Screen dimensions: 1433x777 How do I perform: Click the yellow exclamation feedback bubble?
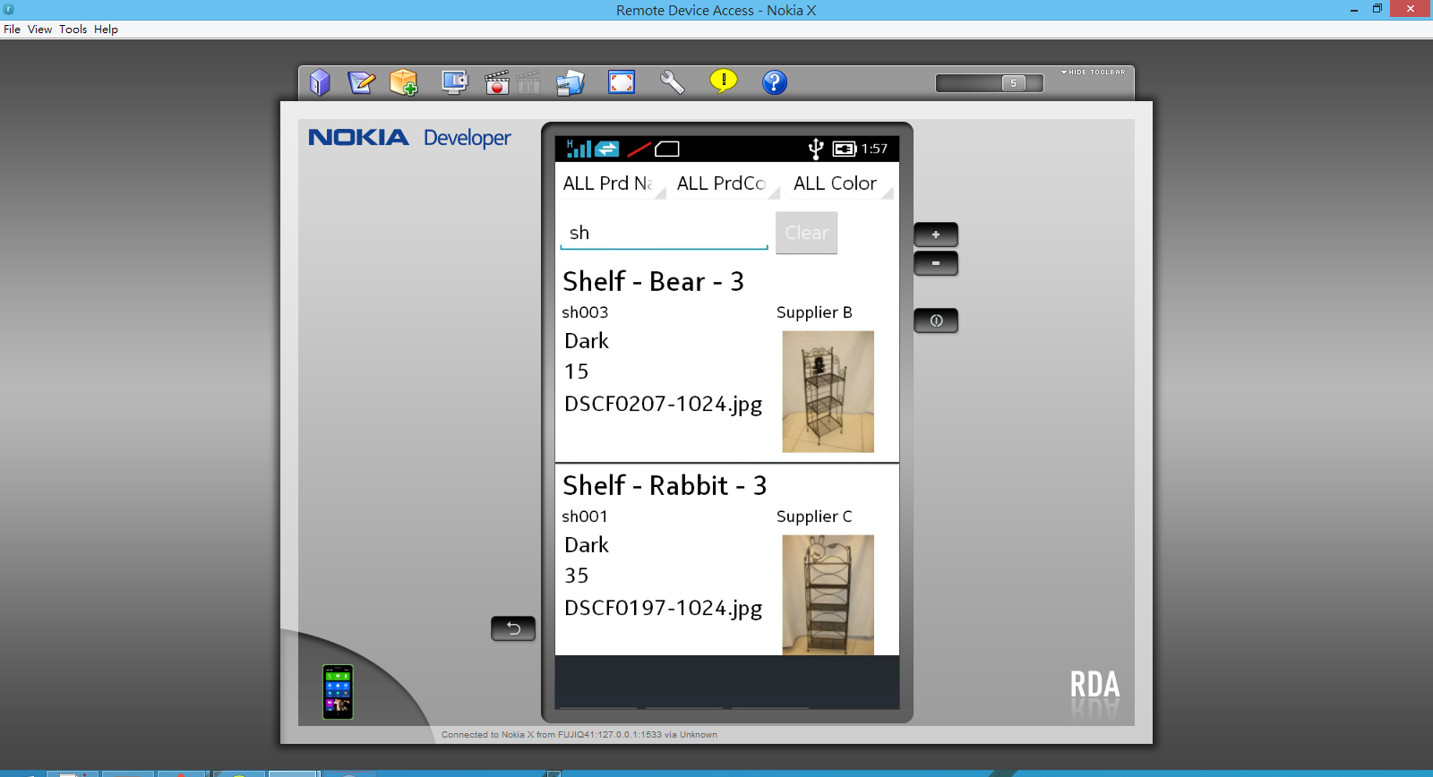point(724,81)
